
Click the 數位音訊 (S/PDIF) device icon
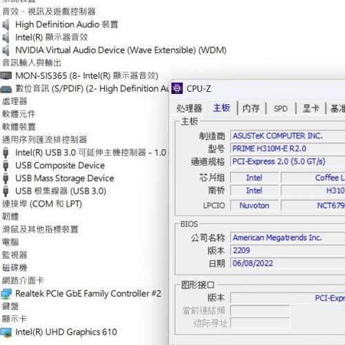6,89
